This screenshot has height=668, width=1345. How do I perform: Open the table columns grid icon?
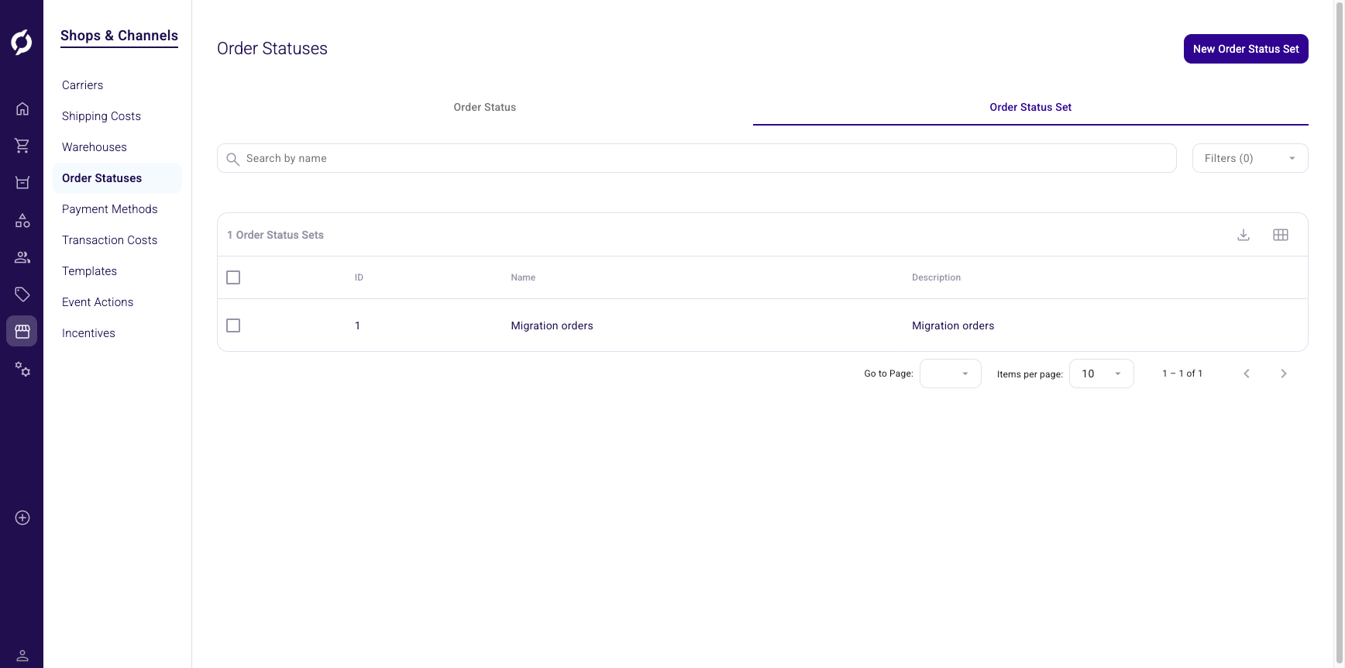(x=1281, y=235)
